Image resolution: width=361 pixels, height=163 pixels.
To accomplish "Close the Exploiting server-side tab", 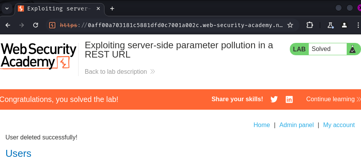I will point(98,8).
